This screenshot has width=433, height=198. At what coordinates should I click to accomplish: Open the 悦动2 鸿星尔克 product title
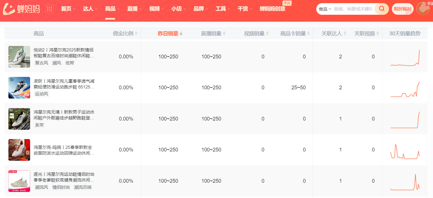[64, 53]
